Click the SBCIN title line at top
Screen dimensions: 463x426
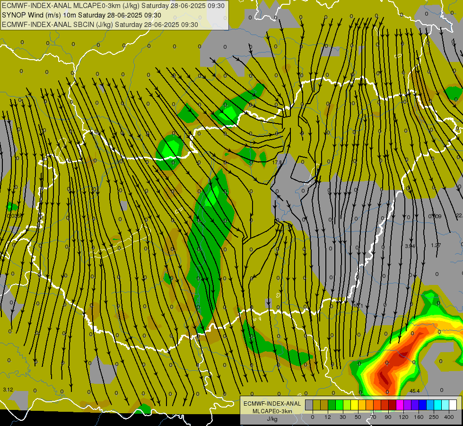100,25
